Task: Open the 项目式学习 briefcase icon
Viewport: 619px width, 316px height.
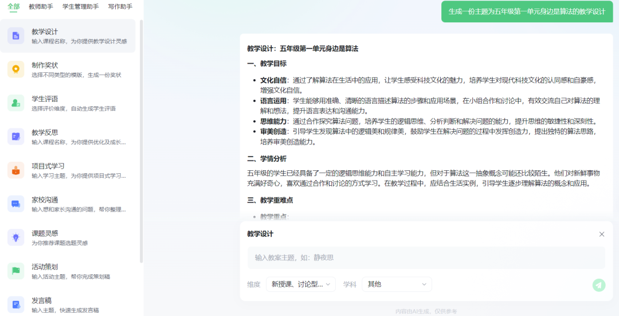Action: pyautogui.click(x=16, y=170)
